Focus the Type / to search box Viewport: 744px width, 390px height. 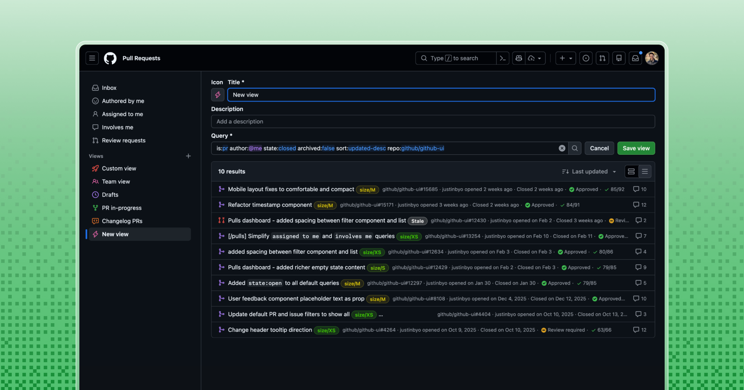[456, 58]
